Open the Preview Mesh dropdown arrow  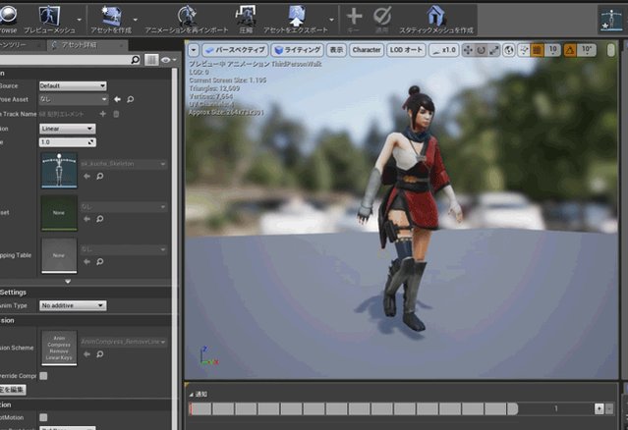pyautogui.click(x=80, y=20)
